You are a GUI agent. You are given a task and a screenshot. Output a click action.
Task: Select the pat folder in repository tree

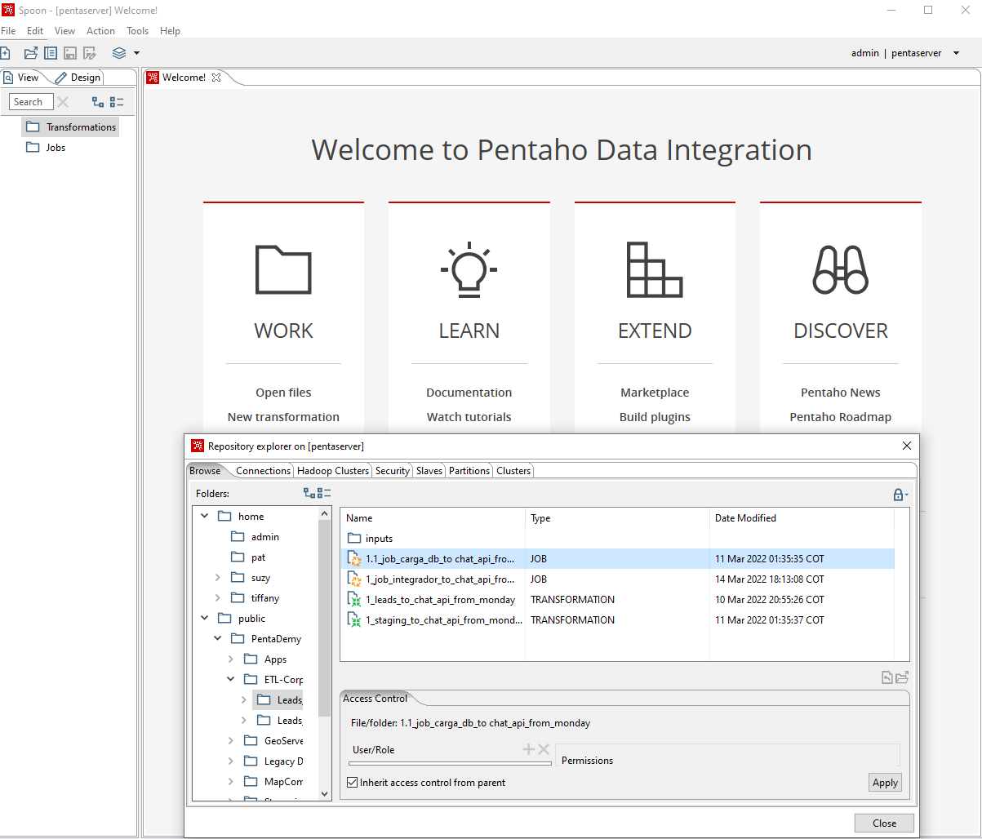[248, 557]
